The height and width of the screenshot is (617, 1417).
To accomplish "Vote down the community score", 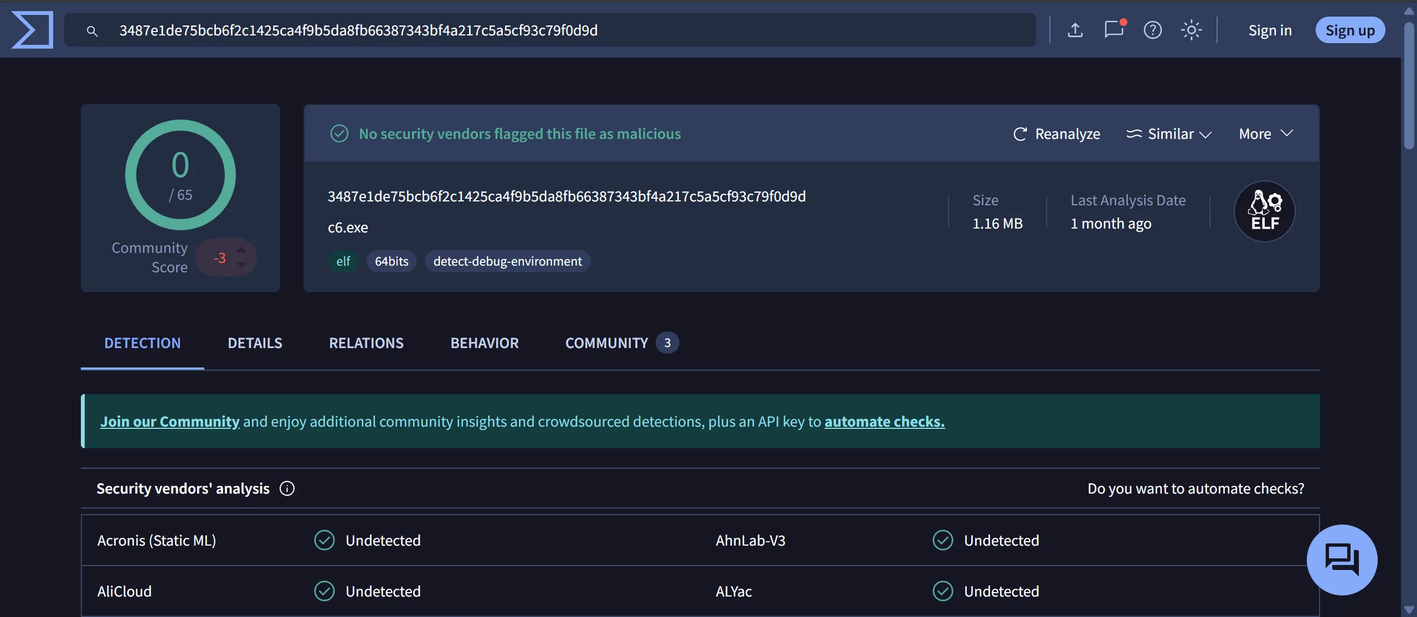I will [x=241, y=265].
